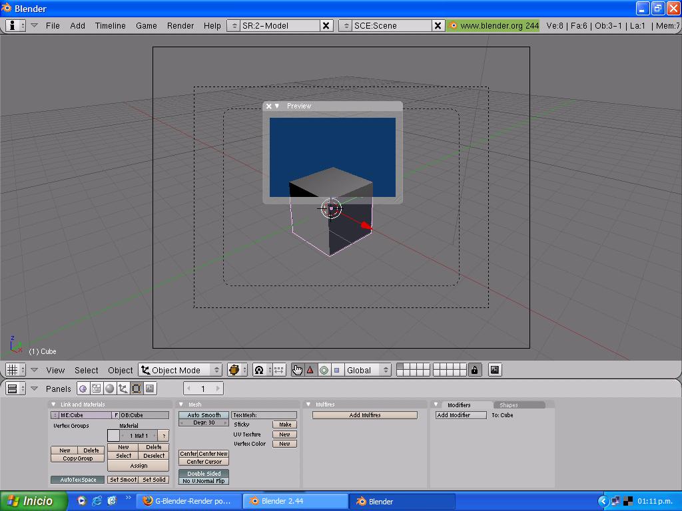This screenshot has height=511, width=682.
Task: Select the Editing context button
Action: click(x=137, y=389)
